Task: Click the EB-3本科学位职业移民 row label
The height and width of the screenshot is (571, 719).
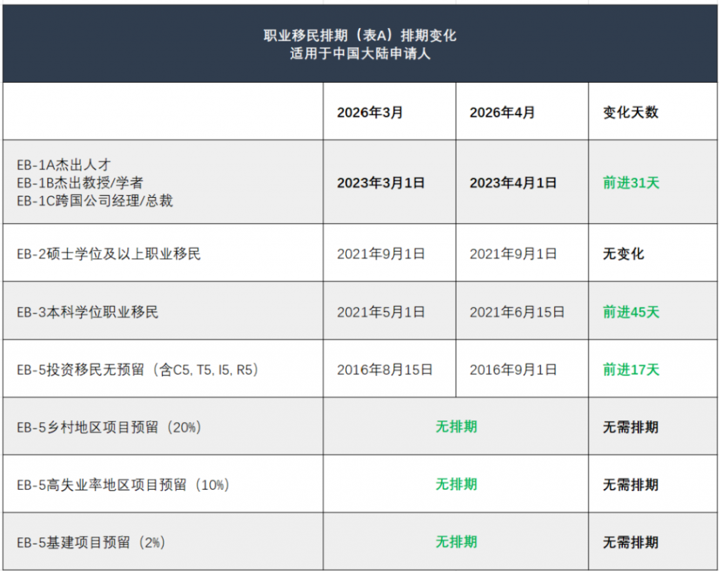Action: point(88,311)
